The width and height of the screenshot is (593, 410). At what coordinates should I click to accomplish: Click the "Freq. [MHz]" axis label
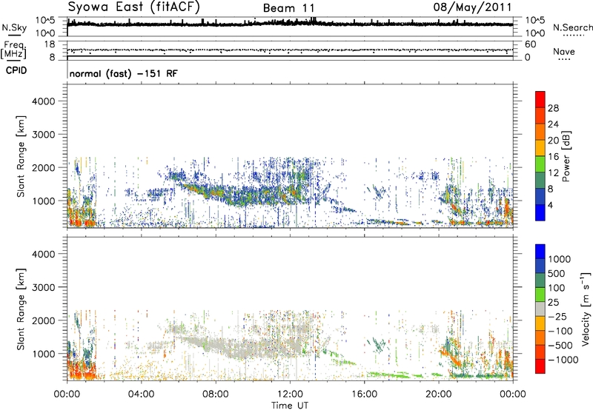[14, 50]
